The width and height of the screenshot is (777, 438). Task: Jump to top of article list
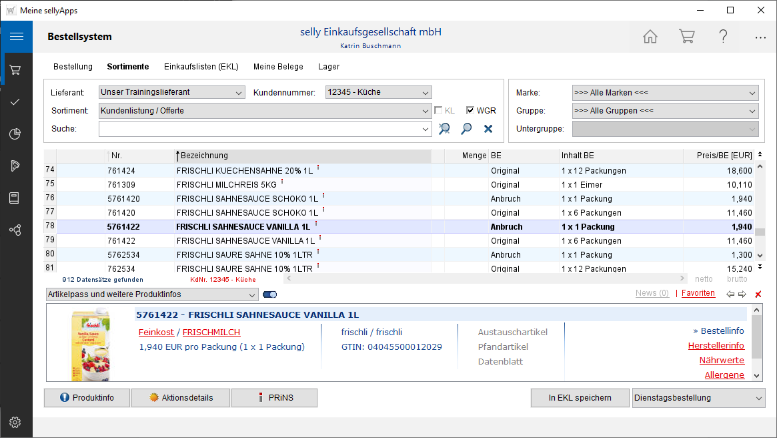pyautogui.click(x=760, y=155)
